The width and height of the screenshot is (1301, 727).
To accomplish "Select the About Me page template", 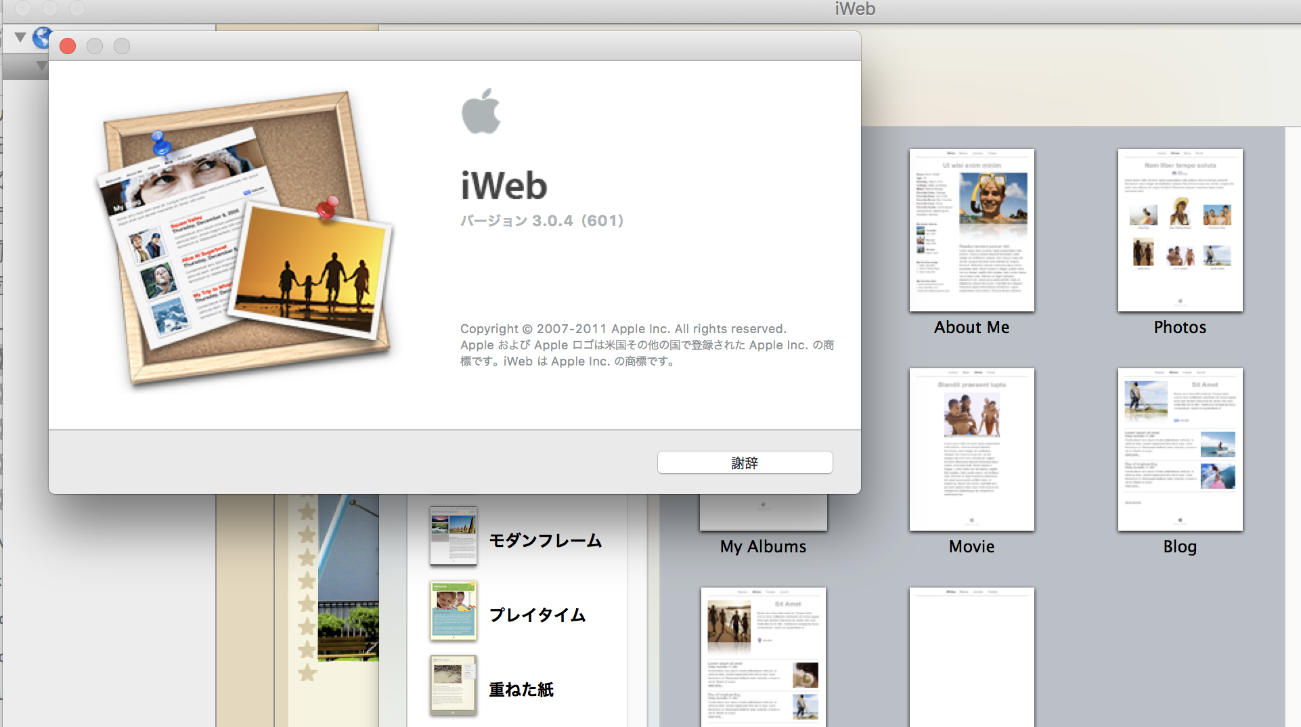I will (x=971, y=230).
